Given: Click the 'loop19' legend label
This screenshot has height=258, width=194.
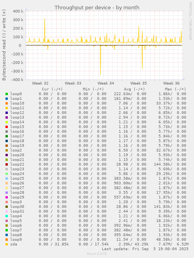Looking at the screenshot, I should pos(17,146).
